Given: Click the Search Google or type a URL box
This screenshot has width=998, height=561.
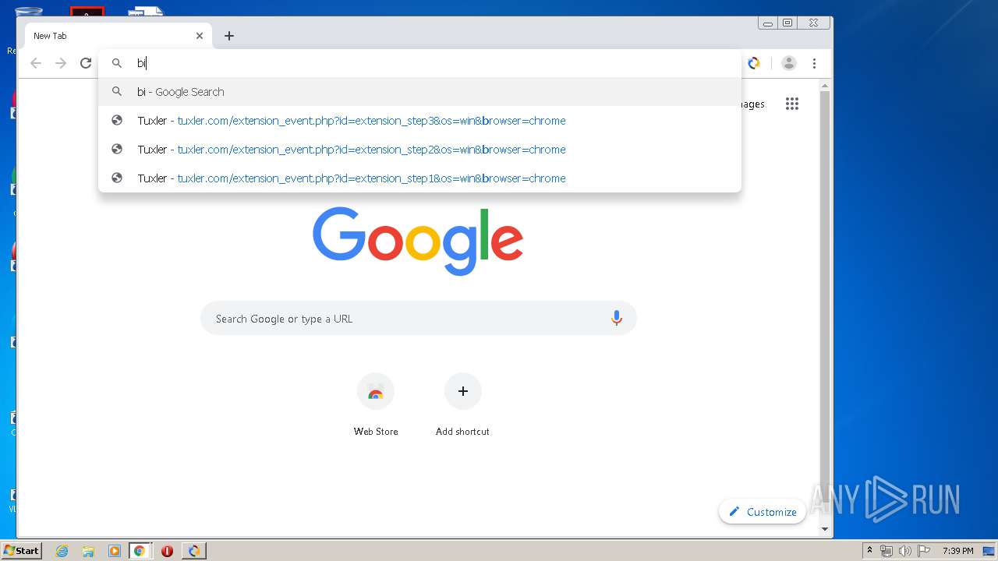Looking at the screenshot, I should click(419, 319).
